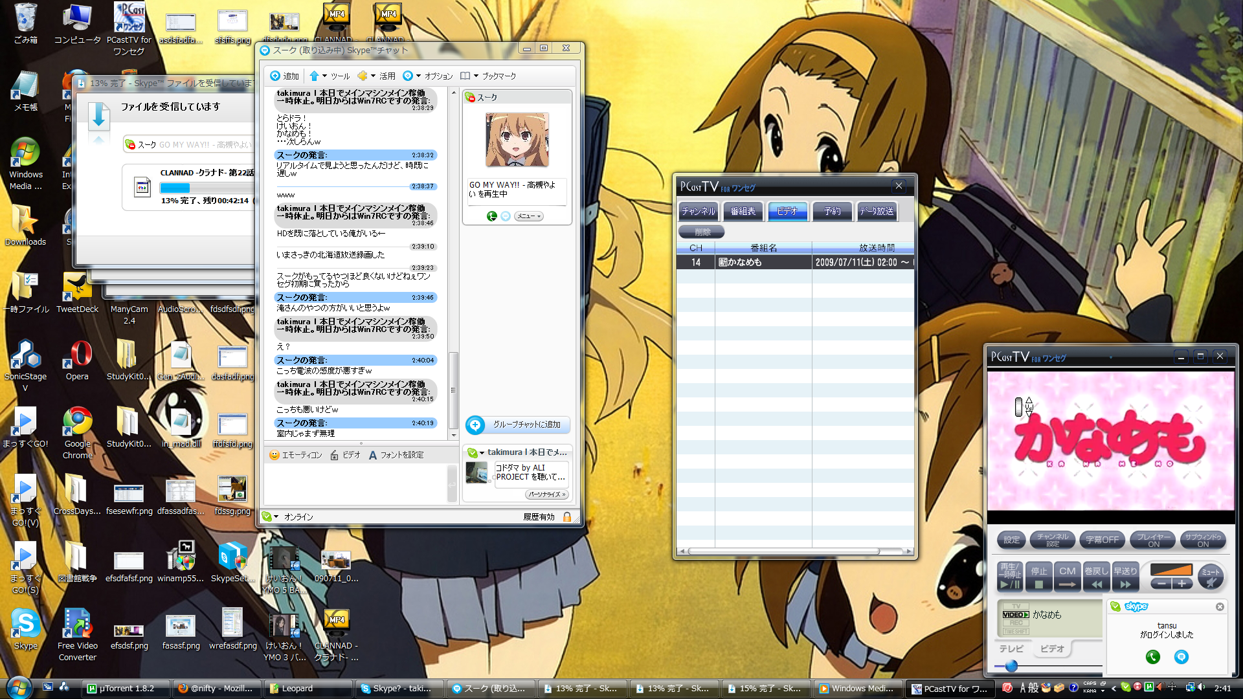
Task: Open the Skype desktop shortcut
Action: 26,629
